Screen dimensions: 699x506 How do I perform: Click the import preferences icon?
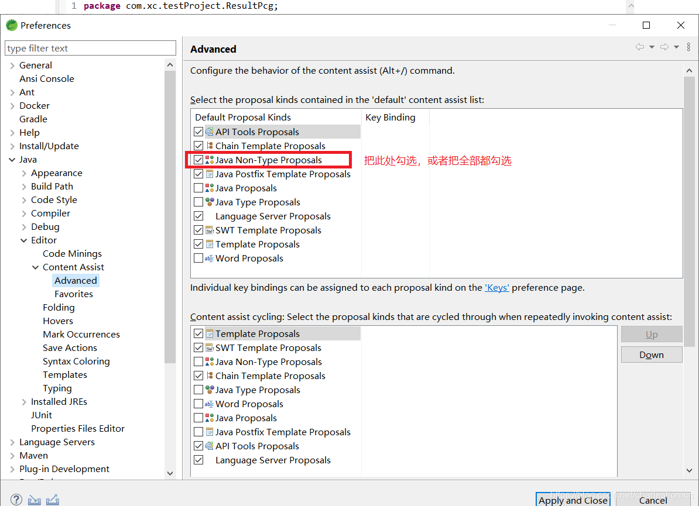[35, 500]
